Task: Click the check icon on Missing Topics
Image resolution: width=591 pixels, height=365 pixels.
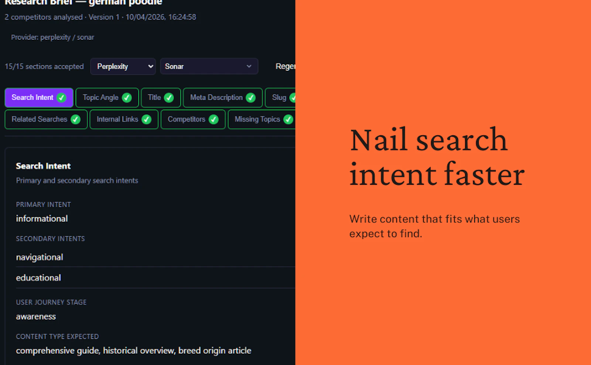Action: pos(288,119)
